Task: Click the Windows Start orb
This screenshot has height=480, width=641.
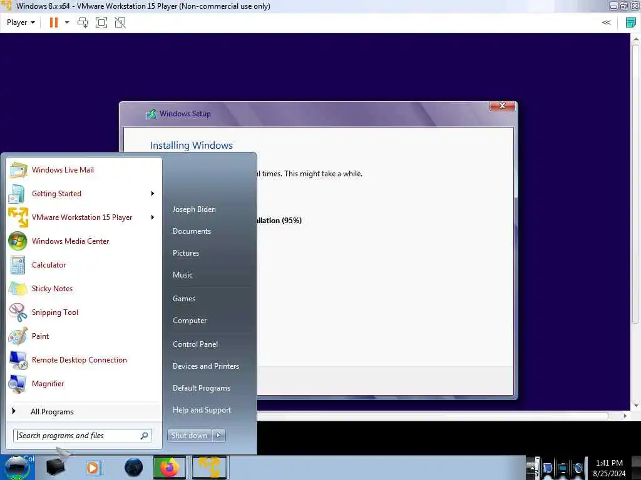Action: (17, 467)
